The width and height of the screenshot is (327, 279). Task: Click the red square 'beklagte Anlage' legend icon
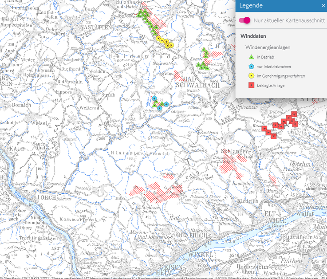click(x=251, y=85)
